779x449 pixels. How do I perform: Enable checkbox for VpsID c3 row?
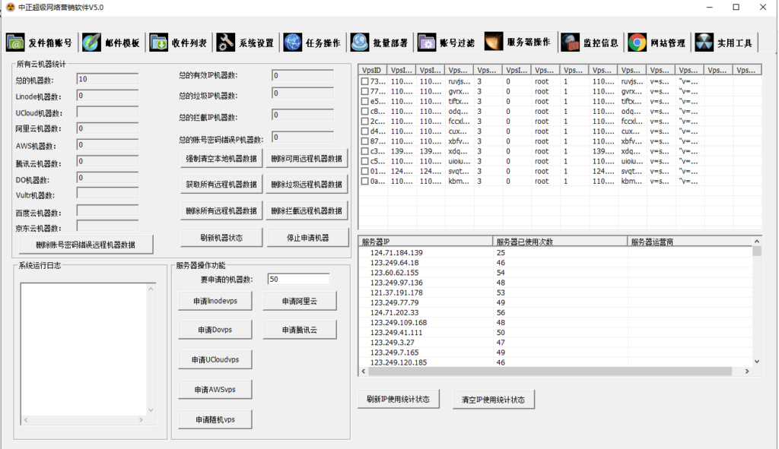364,151
